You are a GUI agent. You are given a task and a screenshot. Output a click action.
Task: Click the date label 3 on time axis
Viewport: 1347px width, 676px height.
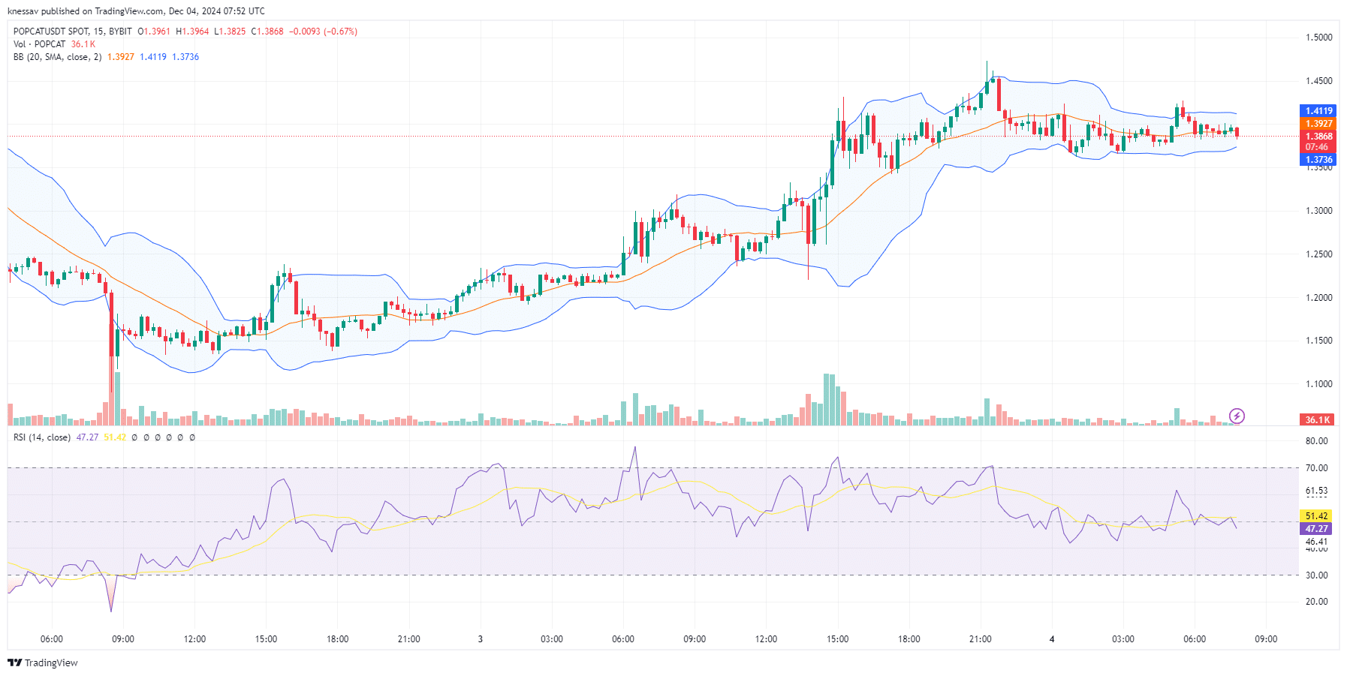coord(481,639)
